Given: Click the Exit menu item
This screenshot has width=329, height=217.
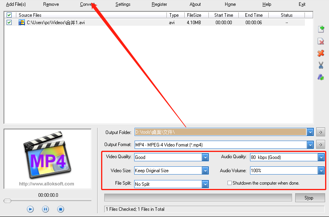Looking at the screenshot, I should tap(302, 4).
